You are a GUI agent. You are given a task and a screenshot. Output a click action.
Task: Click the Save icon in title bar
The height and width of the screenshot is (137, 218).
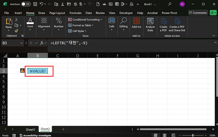(35, 4)
